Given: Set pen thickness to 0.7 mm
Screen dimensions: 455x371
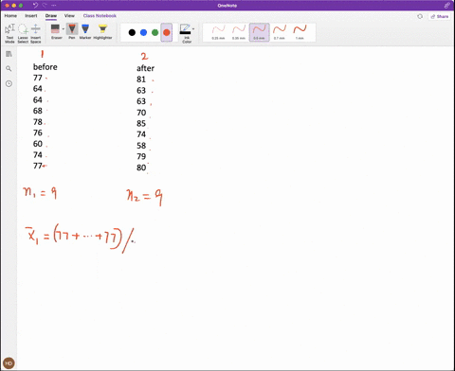Looking at the screenshot, I should pyautogui.click(x=280, y=32).
